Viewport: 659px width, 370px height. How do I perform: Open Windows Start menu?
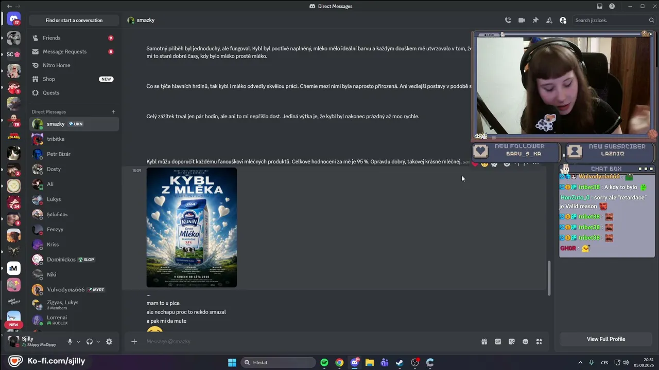coord(232,362)
